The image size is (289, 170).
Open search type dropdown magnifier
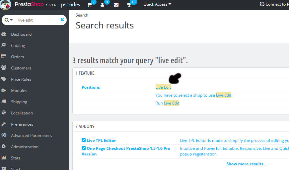(9, 20)
